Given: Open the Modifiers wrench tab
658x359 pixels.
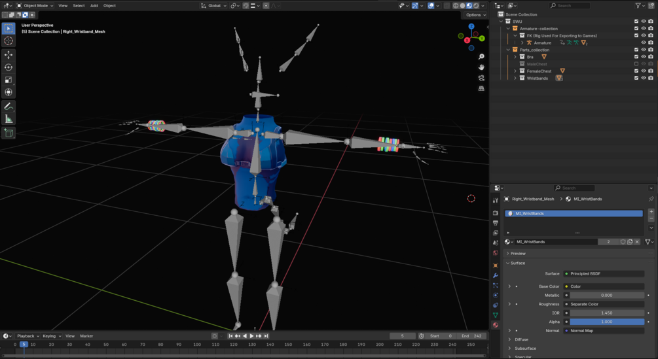Looking at the screenshot, I should (x=496, y=275).
